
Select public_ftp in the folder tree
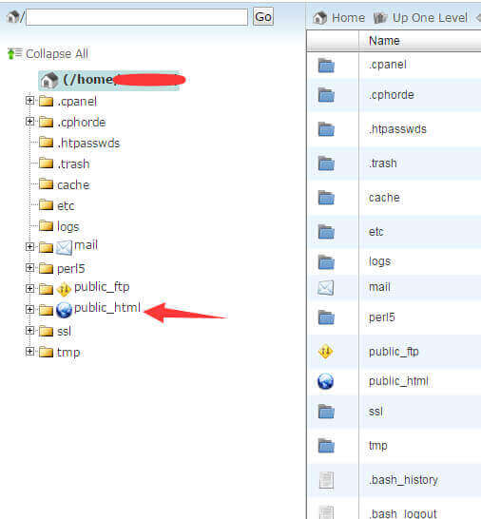pyautogui.click(x=102, y=287)
